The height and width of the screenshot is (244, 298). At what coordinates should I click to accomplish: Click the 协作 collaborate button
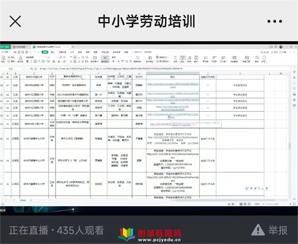click(x=274, y=52)
